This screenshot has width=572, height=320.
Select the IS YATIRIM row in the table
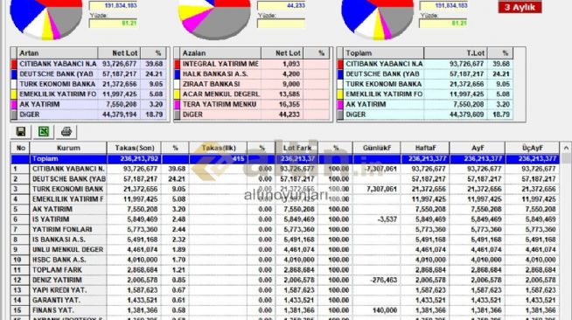(x=285, y=219)
